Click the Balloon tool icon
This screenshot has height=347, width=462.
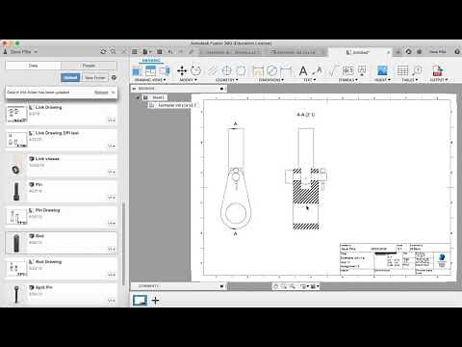417,70
